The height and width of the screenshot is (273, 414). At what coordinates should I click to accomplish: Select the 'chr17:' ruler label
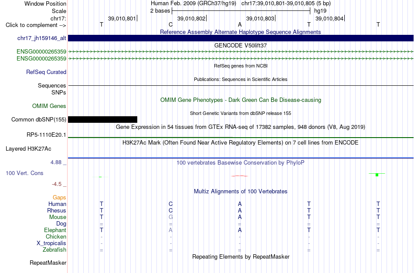(x=58, y=18)
